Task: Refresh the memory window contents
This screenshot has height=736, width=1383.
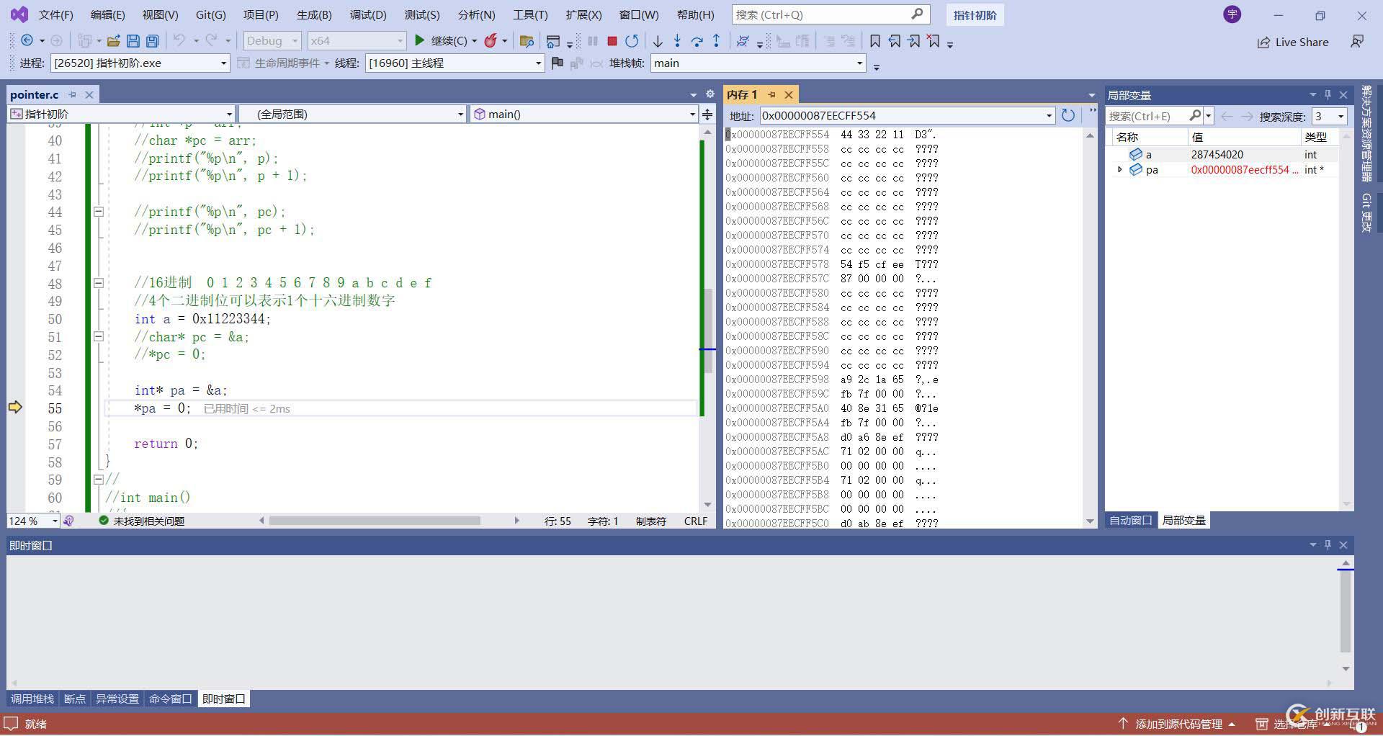Action: point(1068,115)
